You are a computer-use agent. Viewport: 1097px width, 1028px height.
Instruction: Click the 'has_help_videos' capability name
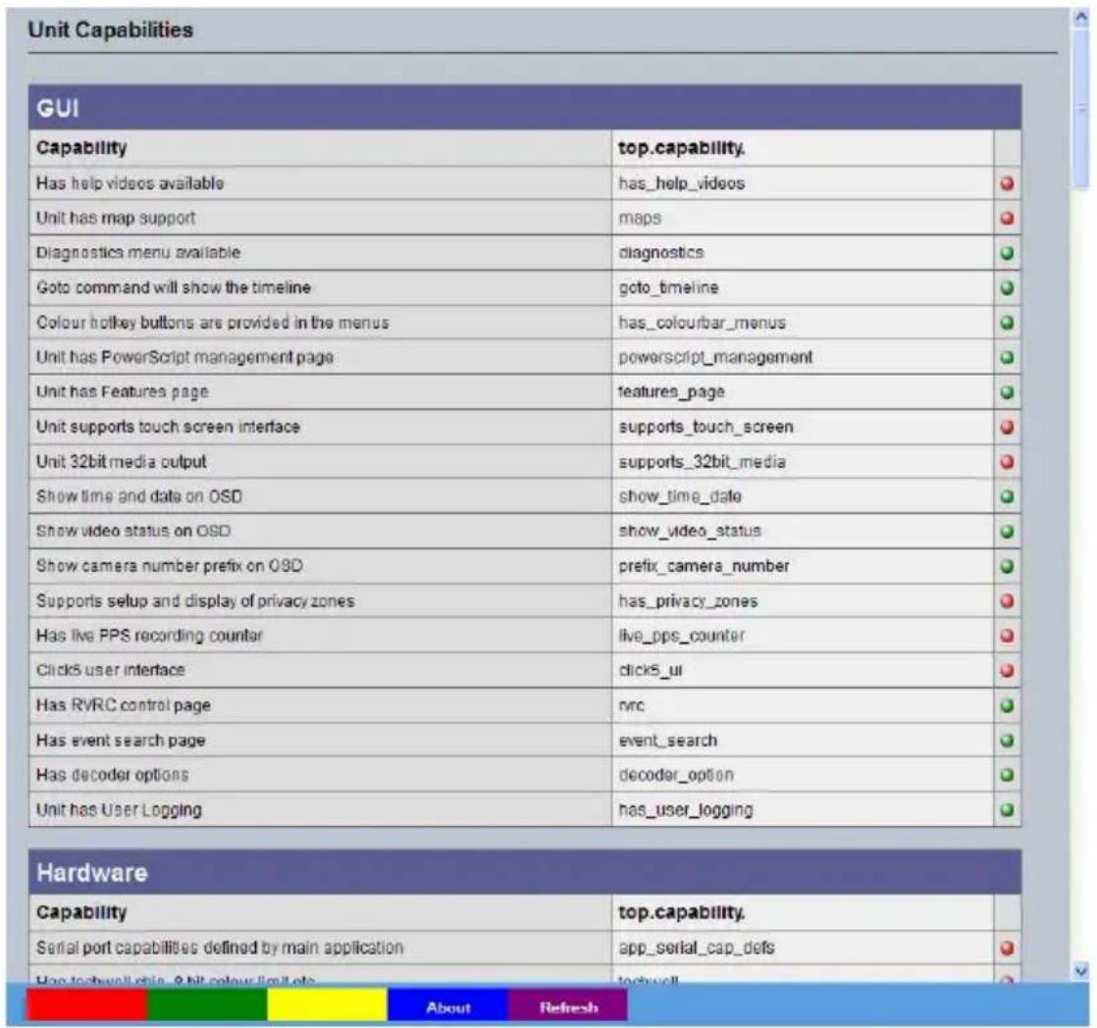[x=681, y=183]
